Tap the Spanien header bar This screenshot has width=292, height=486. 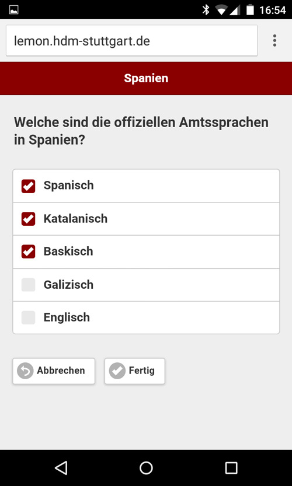pos(146,78)
